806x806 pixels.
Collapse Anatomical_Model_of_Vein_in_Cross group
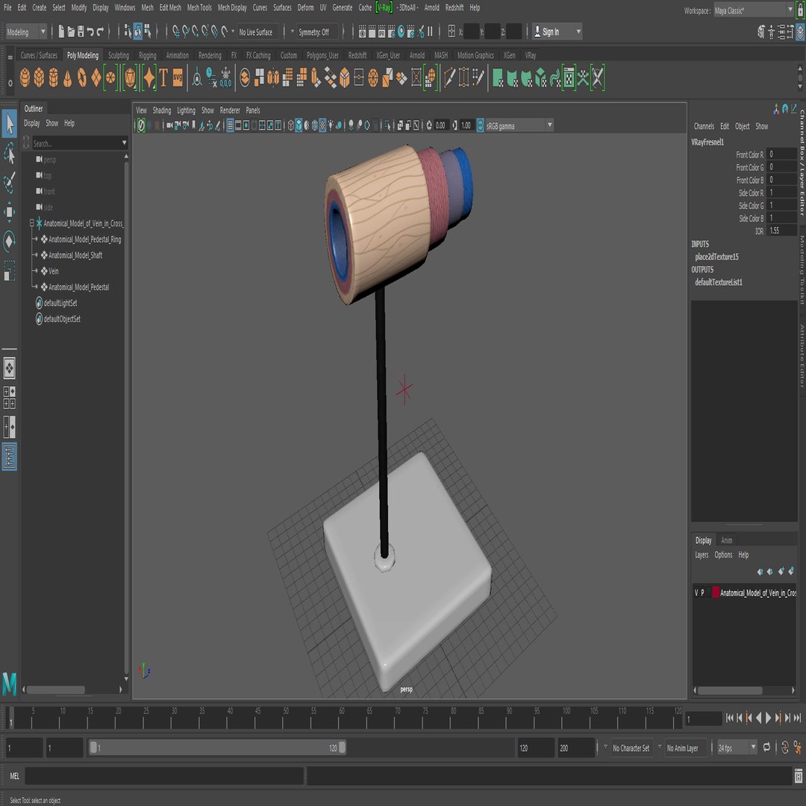tap(31, 223)
